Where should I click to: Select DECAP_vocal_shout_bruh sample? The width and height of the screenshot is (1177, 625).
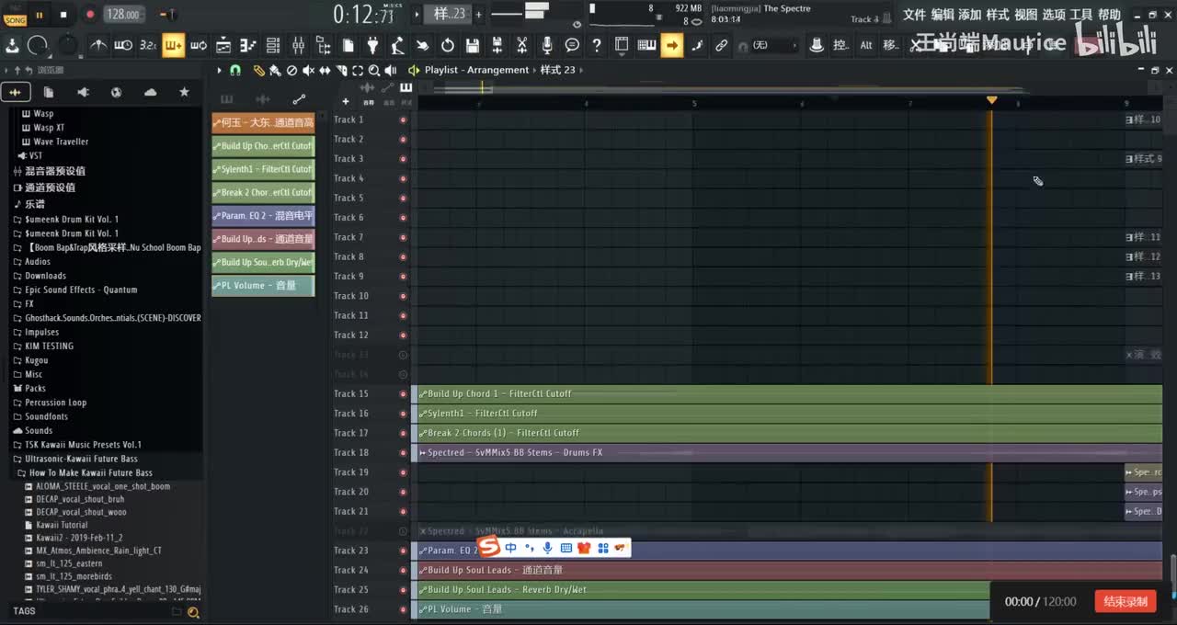pos(80,499)
